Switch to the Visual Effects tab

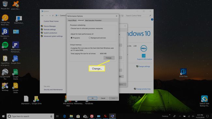coord(72,20)
